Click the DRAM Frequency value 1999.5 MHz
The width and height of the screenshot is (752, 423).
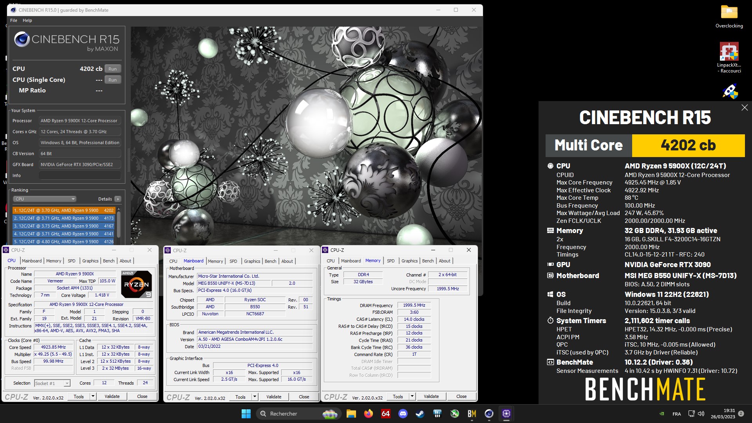click(414, 305)
